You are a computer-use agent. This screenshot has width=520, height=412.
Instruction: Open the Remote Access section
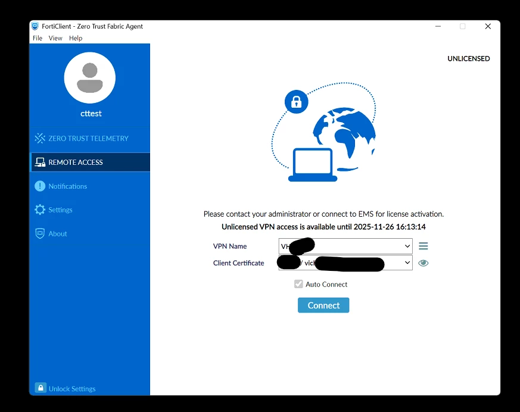[x=89, y=162]
